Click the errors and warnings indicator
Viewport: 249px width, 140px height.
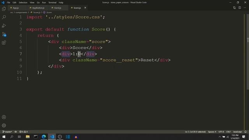coord(23,132)
